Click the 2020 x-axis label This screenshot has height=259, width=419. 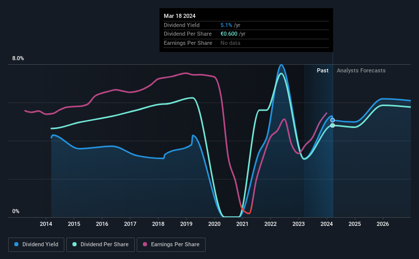coord(214,224)
